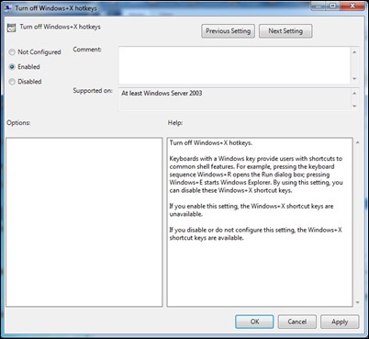Screen dimensions: 369x339
Task: Click the 'Supported on:' label
Action: click(93, 91)
